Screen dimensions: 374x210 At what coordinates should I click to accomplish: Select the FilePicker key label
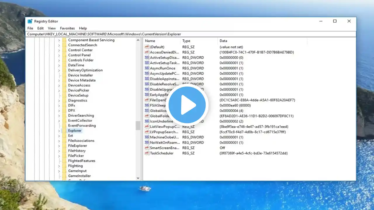[76, 156]
